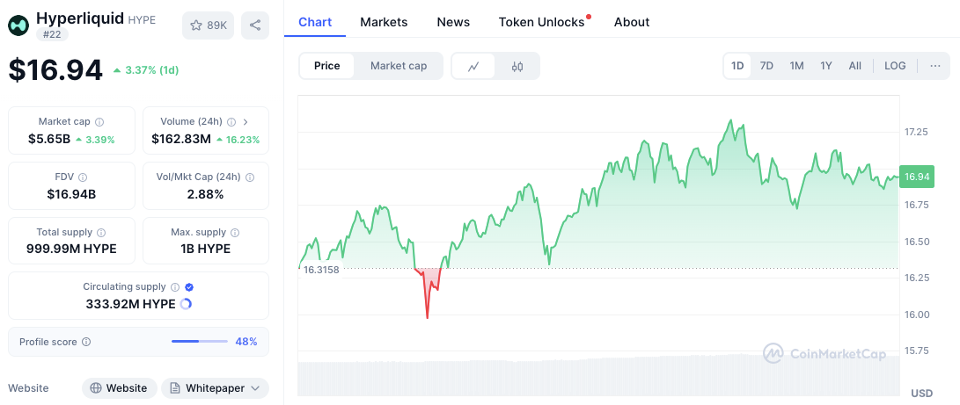Click the 17.25 axis label
The width and height of the screenshot is (960, 405).
point(917,132)
